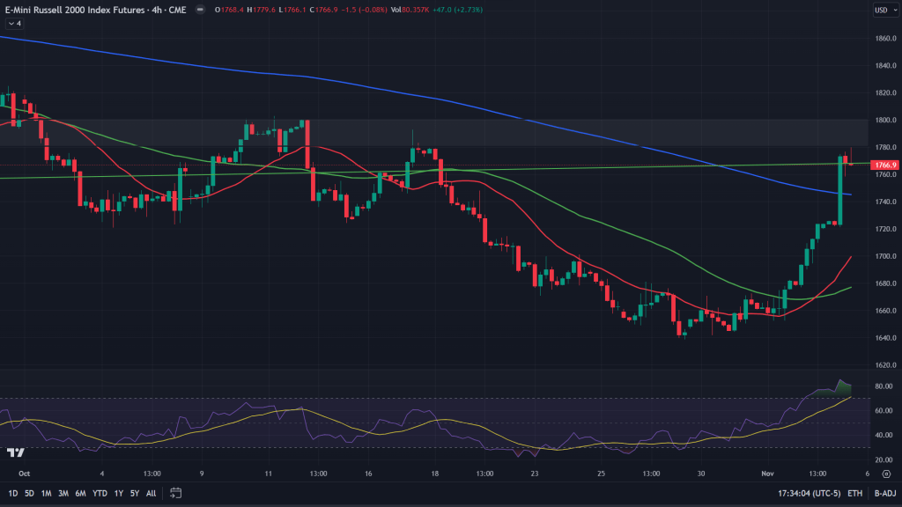This screenshot has width=902, height=507.
Task: Expand the collapsed indicators legend showing 4
Action: point(13,24)
